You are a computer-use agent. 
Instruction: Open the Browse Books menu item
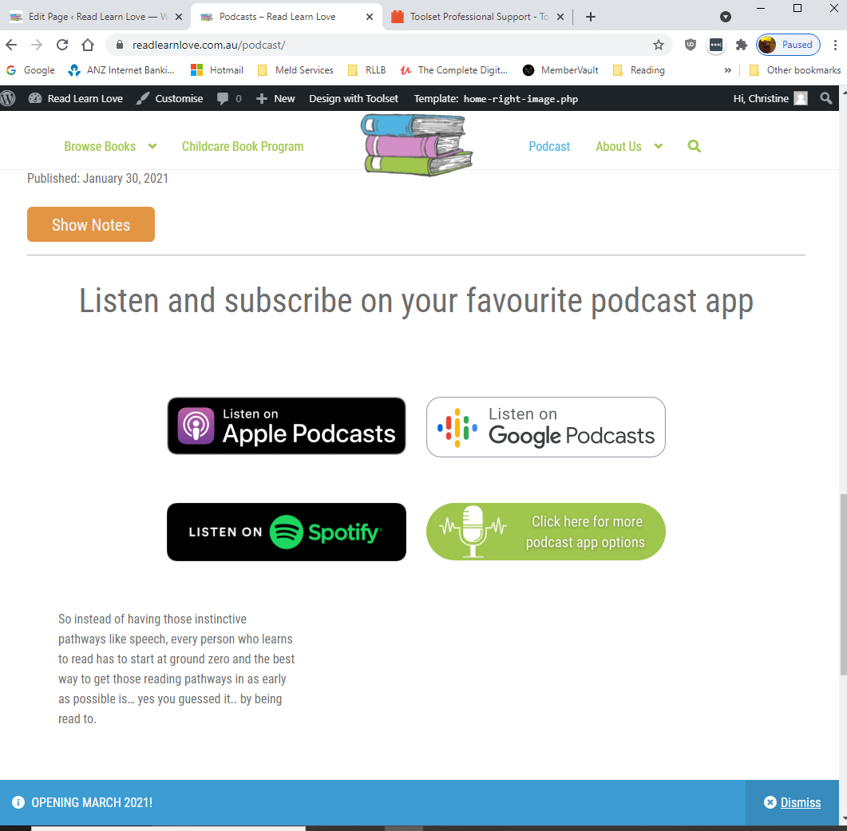coord(100,146)
